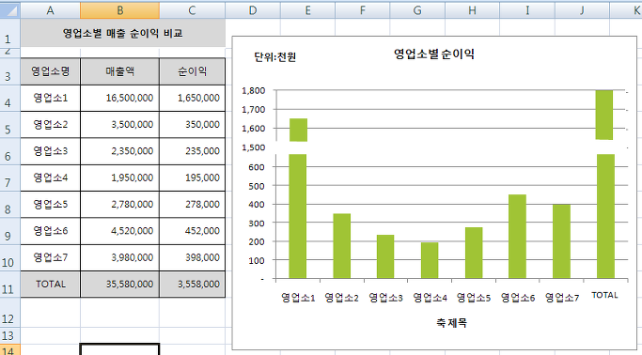Click the 영업소2 bar in chart
This screenshot has height=355, width=642.
click(342, 246)
